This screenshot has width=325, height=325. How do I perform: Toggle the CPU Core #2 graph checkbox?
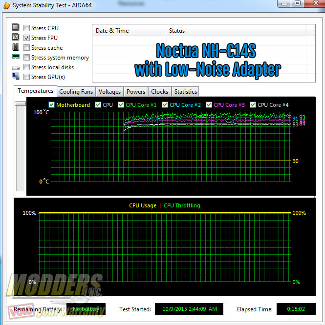165,104
